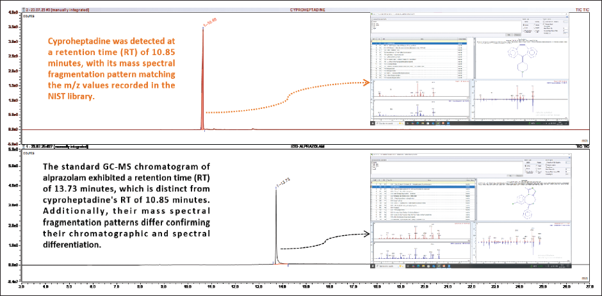
Task: Click red sample mass spectrum in cyproheptadine window
Action: (421, 90)
